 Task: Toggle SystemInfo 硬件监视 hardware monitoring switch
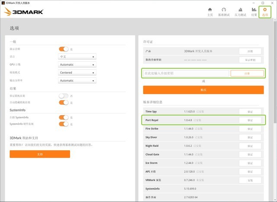64,124
